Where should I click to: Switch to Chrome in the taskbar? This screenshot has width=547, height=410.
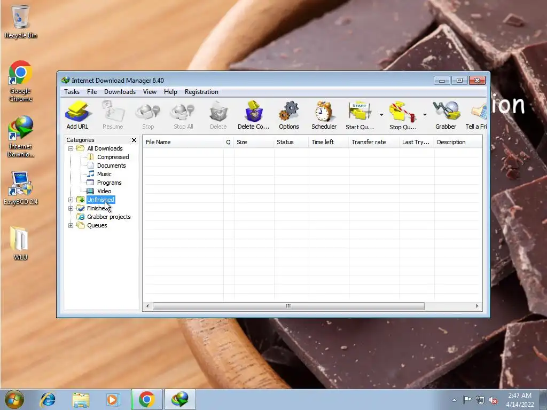point(146,399)
